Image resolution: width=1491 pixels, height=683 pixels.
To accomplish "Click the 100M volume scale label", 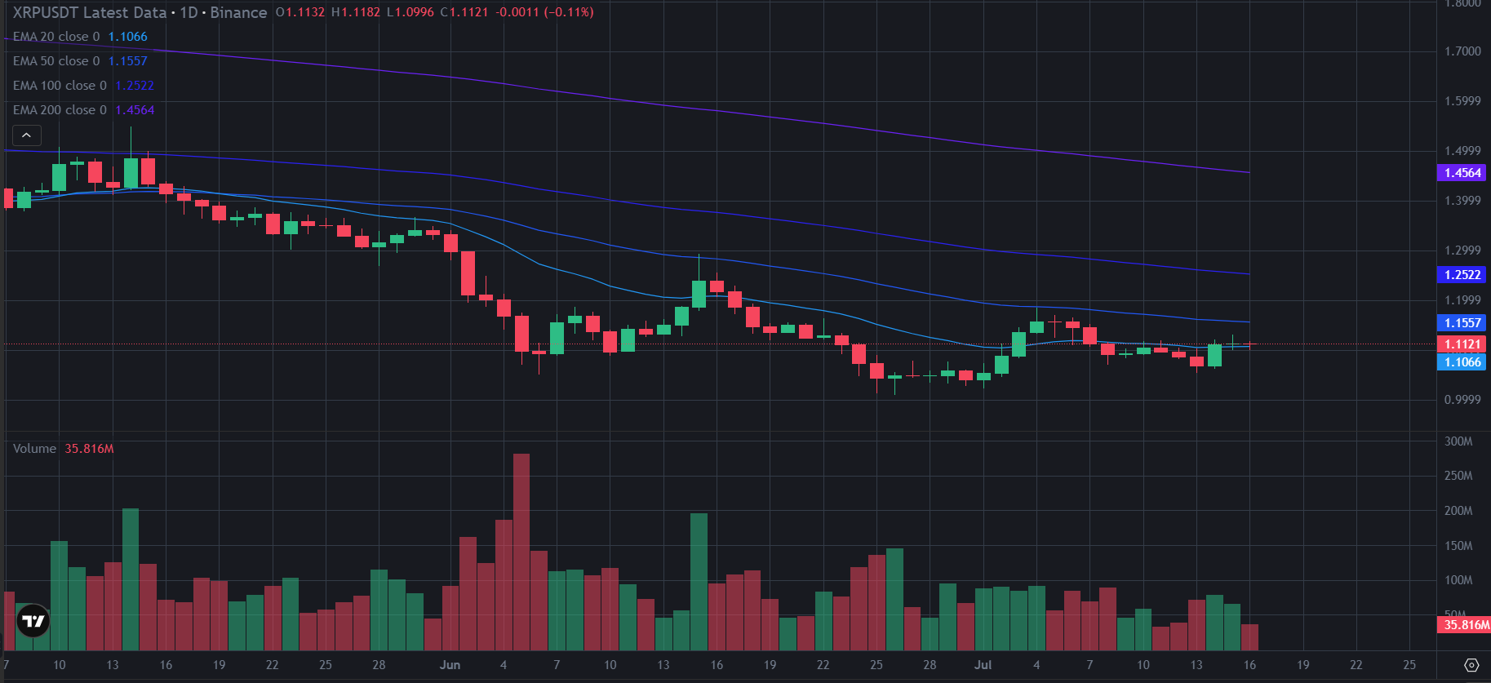I will [x=1458, y=580].
